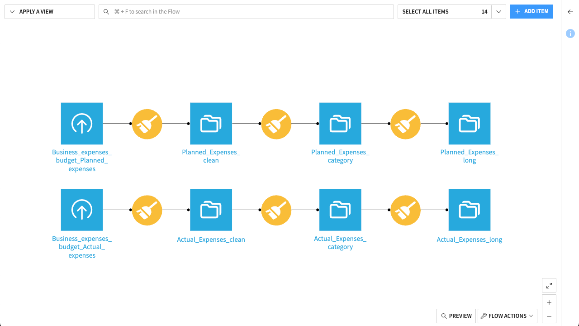The image size is (579, 326).
Task: Select the Actual_Expenses_category dataset node
Action: 340,210
